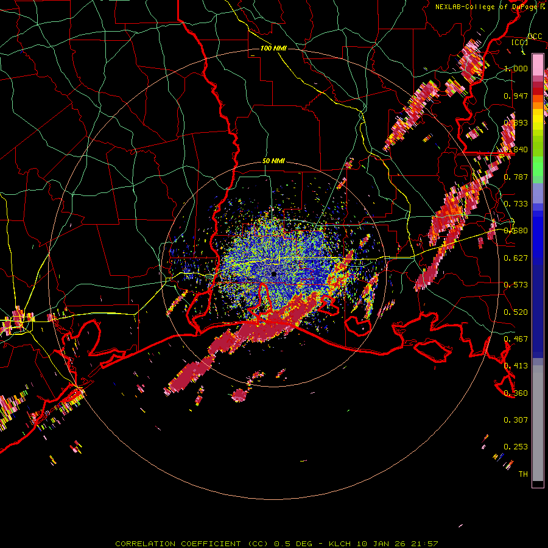
Task: Click the 100 NMI range ring label
Action: (x=273, y=48)
